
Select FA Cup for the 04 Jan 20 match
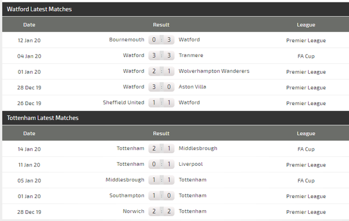coord(306,56)
